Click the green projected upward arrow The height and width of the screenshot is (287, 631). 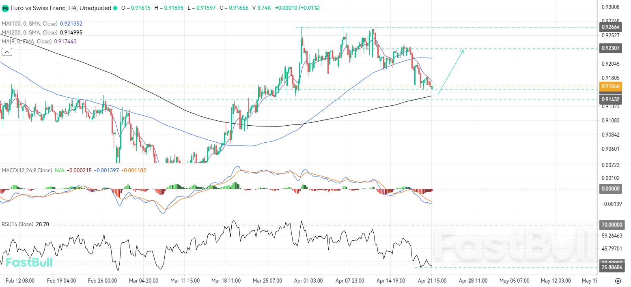[x=451, y=72]
